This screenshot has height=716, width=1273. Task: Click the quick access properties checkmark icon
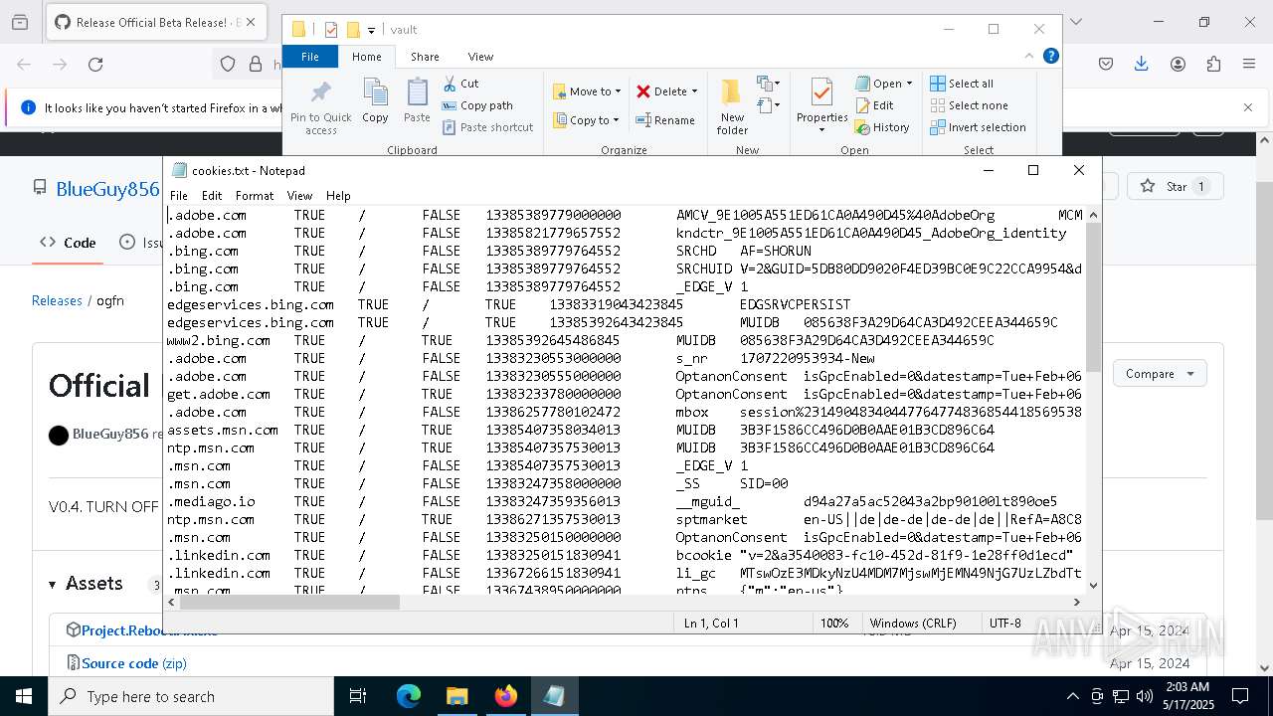[x=331, y=30]
